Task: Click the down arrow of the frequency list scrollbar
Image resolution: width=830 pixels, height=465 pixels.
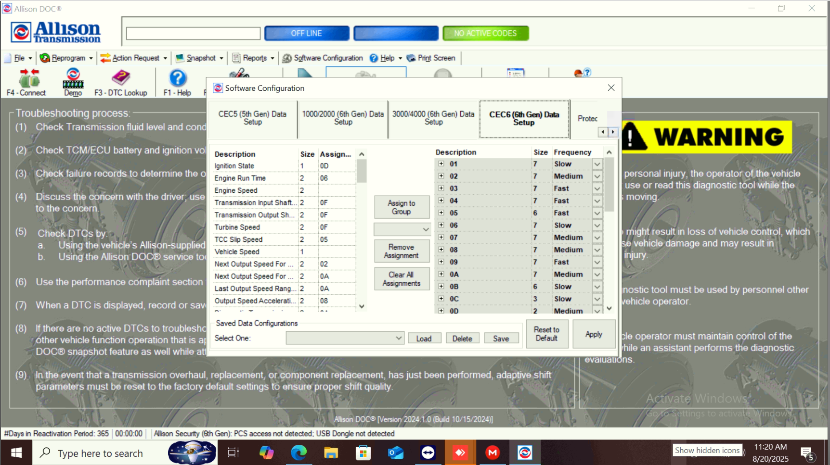Action: (x=609, y=308)
